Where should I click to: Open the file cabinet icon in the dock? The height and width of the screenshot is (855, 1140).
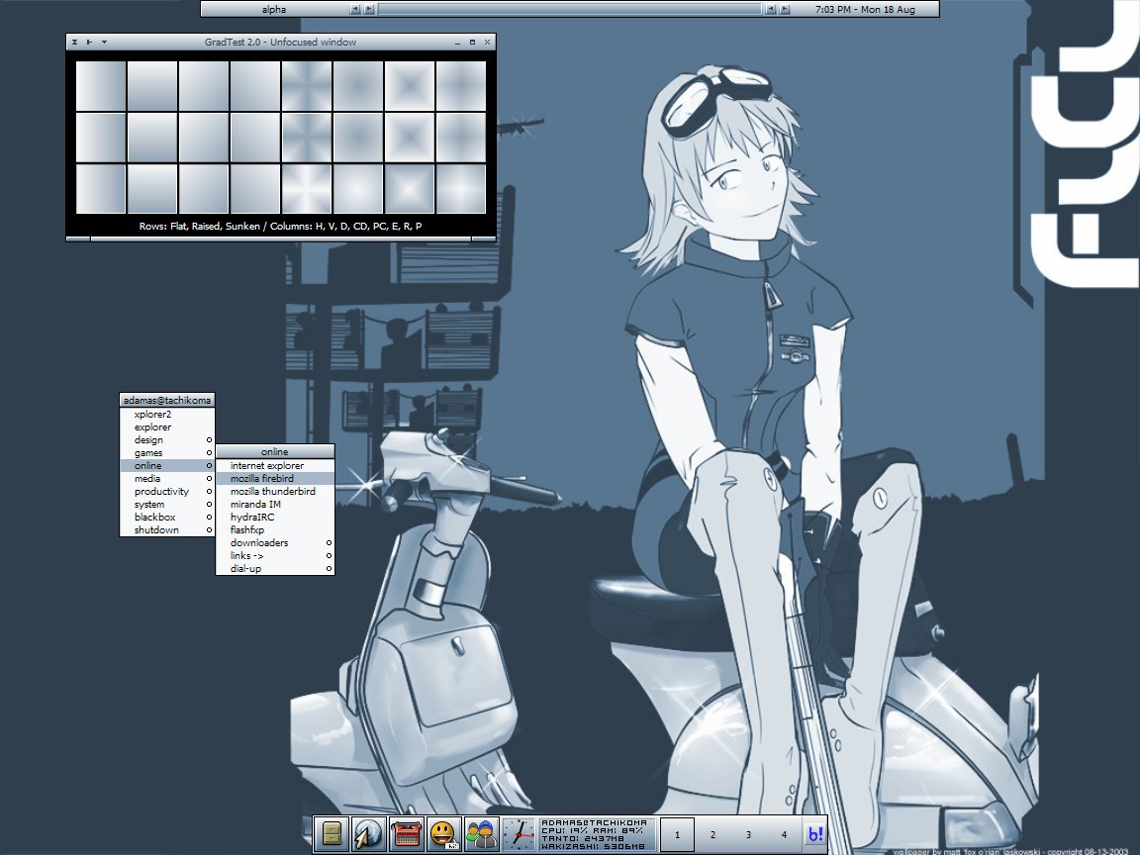pyautogui.click(x=331, y=835)
